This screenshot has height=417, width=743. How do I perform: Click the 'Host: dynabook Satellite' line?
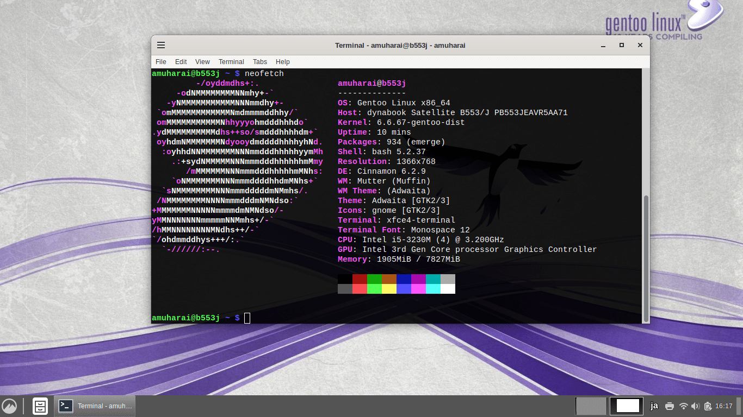click(x=453, y=112)
